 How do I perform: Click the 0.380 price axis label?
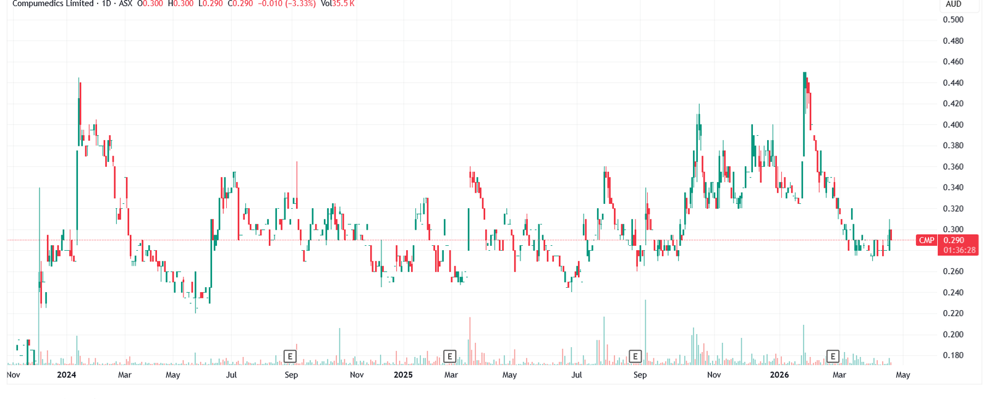(x=953, y=146)
